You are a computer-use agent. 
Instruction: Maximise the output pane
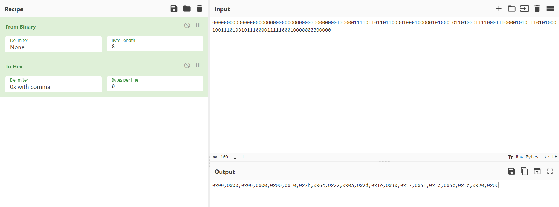550,171
